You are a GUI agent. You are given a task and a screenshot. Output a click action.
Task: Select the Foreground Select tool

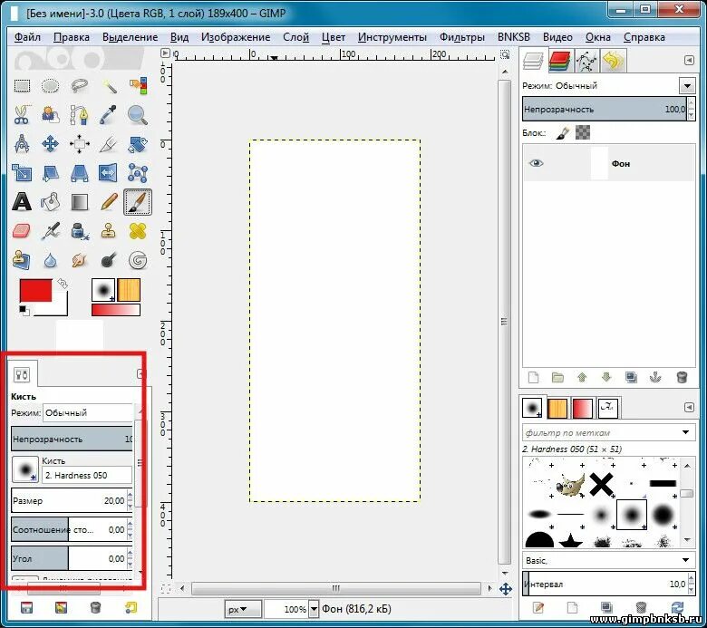point(50,115)
